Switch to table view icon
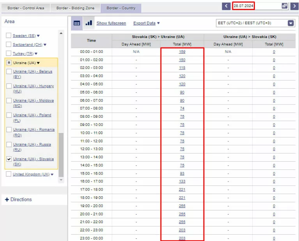Viewport: 299px width, 241px height. [77, 23]
